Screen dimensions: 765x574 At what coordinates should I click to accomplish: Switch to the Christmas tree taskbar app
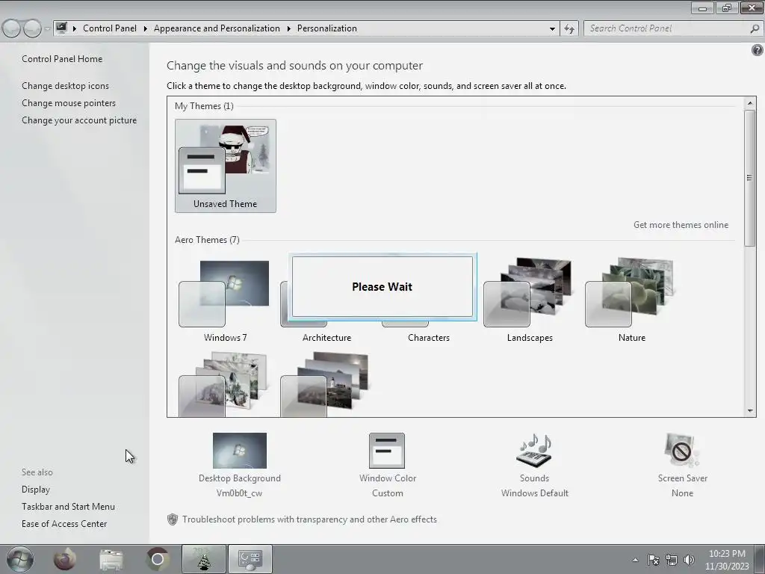pyautogui.click(x=204, y=559)
